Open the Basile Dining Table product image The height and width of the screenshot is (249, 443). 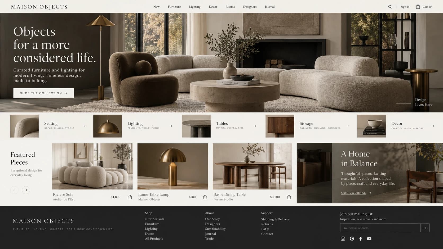[x=252, y=166]
